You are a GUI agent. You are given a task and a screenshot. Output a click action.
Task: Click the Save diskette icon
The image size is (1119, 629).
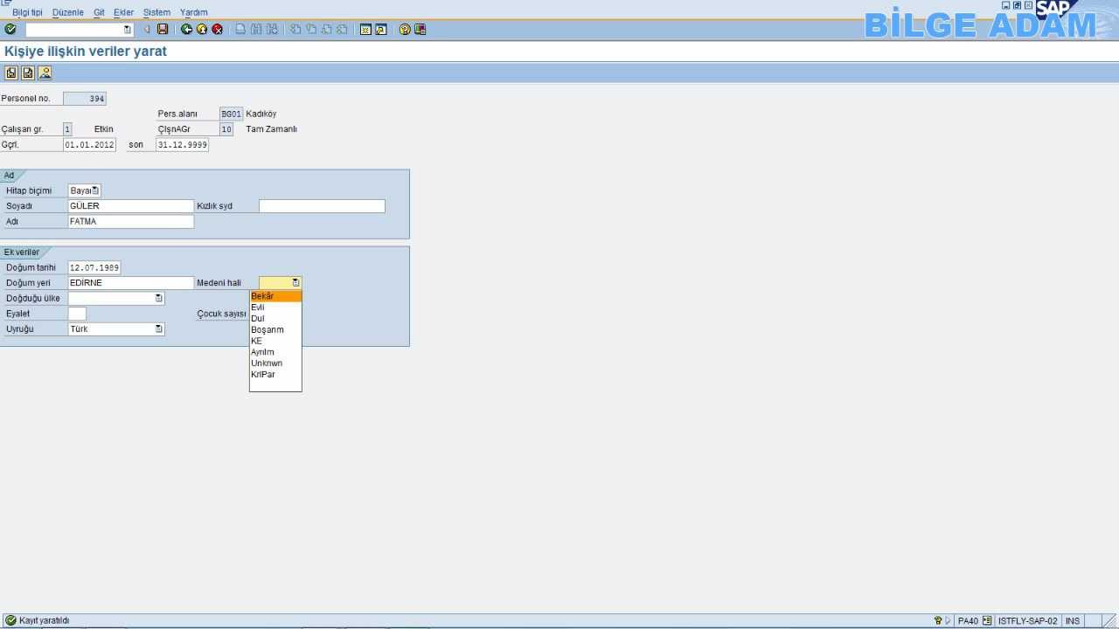pyautogui.click(x=163, y=30)
